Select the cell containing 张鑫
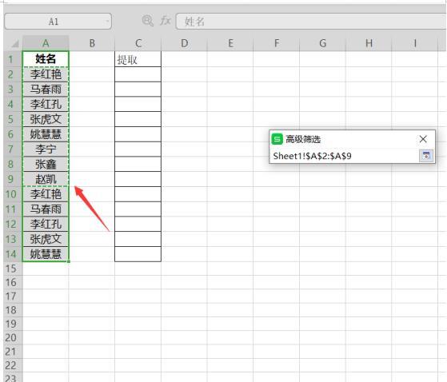Image resolution: width=447 pixels, height=382 pixels. coord(46,164)
